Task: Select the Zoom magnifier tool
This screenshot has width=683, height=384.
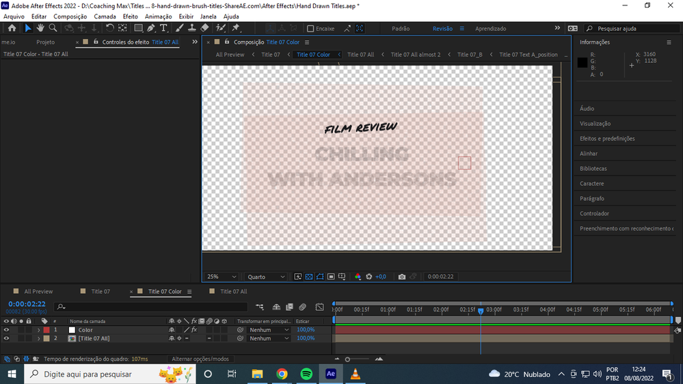Action: pos(53,28)
